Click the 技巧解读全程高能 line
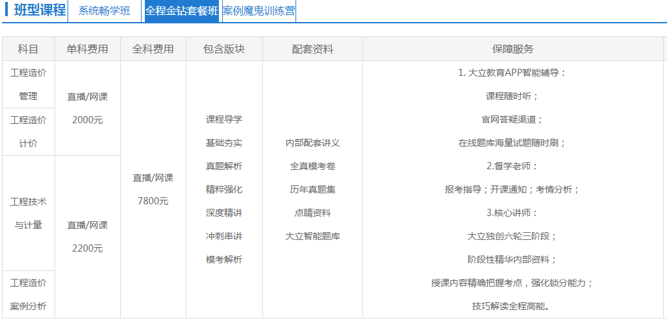667x321 pixels. [512, 306]
